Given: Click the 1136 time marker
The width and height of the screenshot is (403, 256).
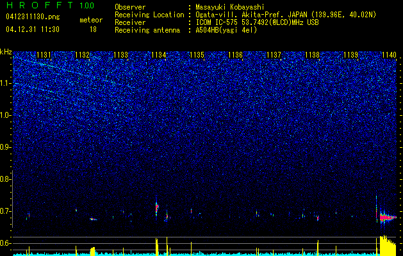Looking at the screenshot, I should tap(235, 55).
